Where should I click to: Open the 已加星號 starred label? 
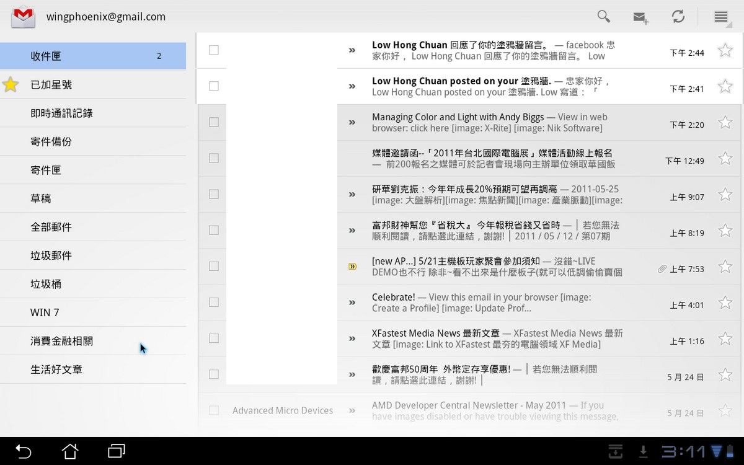(x=93, y=84)
